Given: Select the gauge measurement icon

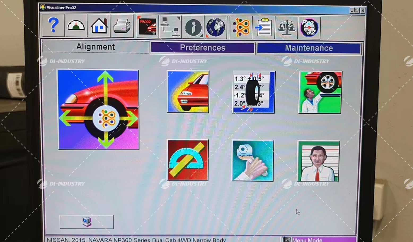Looking at the screenshot, I should (x=76, y=26).
